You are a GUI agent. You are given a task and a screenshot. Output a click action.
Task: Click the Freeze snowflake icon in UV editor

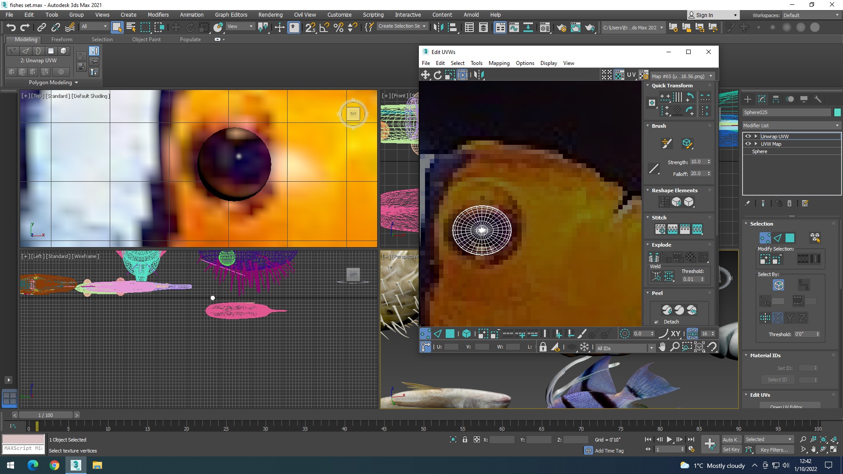tap(584, 348)
